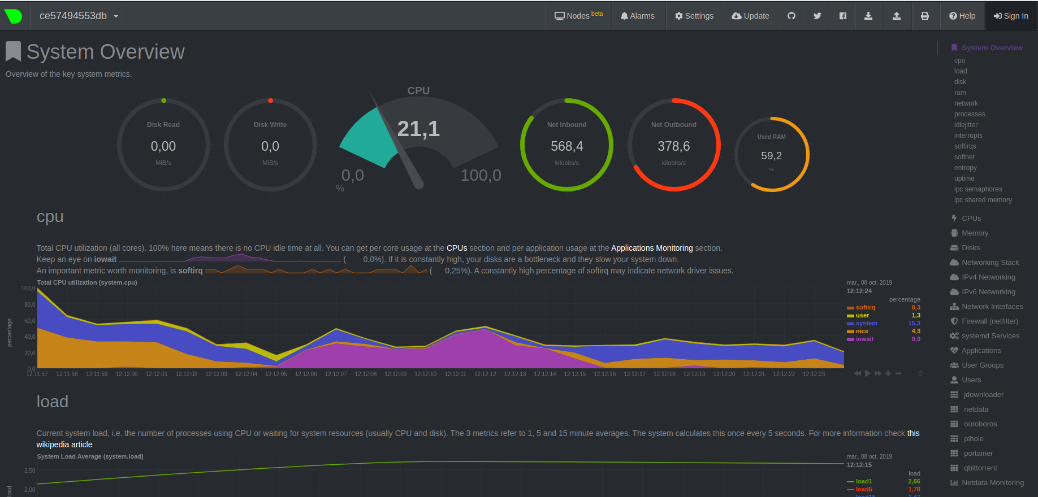Viewport: 1038px width, 497px height.
Task: Toggle the softirq dimension in legend
Action: 865,307
